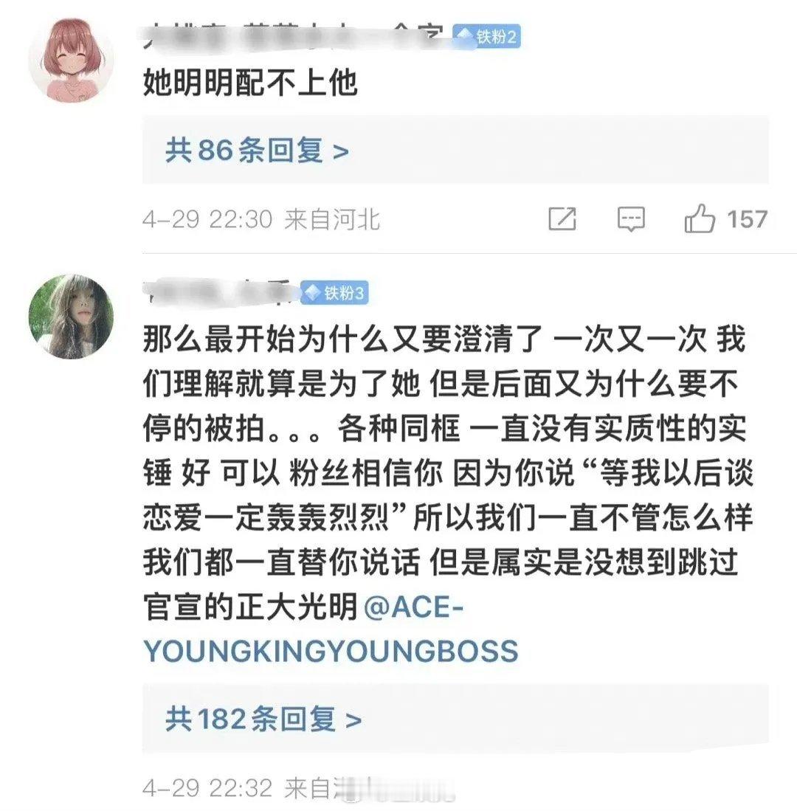This screenshot has height=811, width=797.
Task: Open reply via speech bubble icon
Action: tap(631, 218)
